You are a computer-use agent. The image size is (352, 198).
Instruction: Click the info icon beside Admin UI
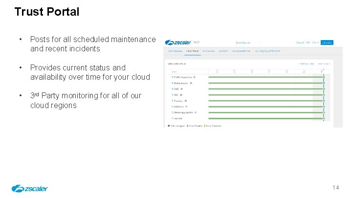[186, 107]
